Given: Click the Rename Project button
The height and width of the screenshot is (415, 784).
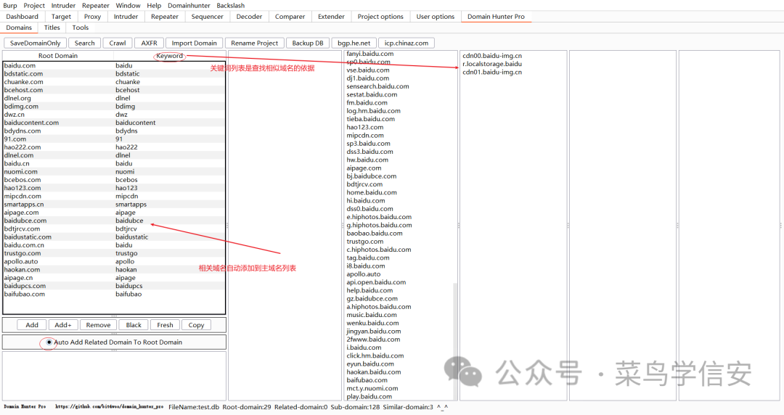Looking at the screenshot, I should pos(255,43).
